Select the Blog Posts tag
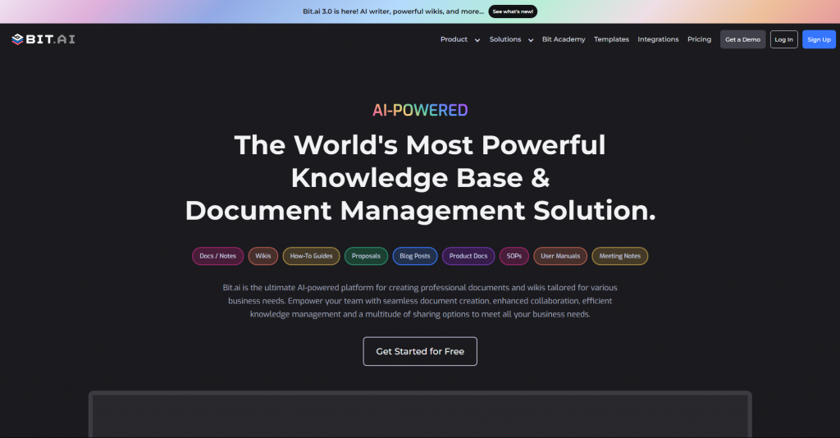This screenshot has width=840, height=438. click(414, 256)
